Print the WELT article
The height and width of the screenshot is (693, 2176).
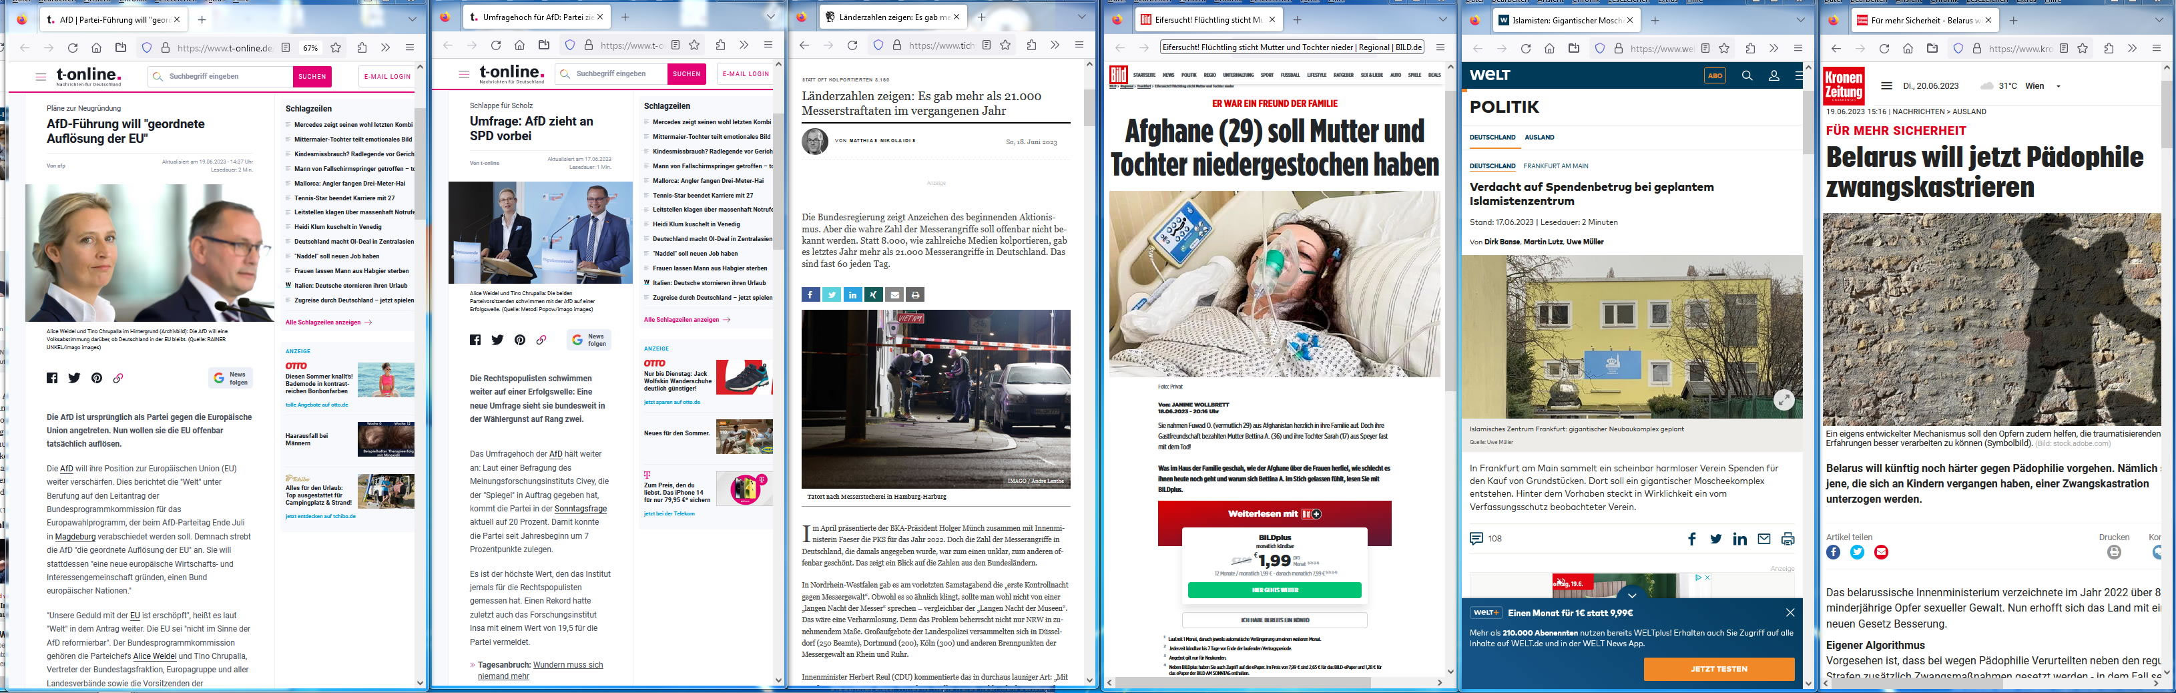click(1788, 539)
